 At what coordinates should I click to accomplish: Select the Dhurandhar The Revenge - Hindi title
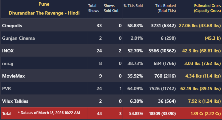[x=44, y=13]
